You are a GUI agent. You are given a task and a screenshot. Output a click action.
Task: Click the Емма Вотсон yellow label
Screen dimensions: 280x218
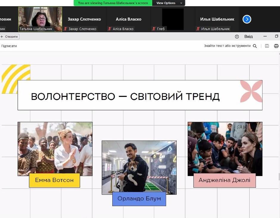(x=55, y=180)
